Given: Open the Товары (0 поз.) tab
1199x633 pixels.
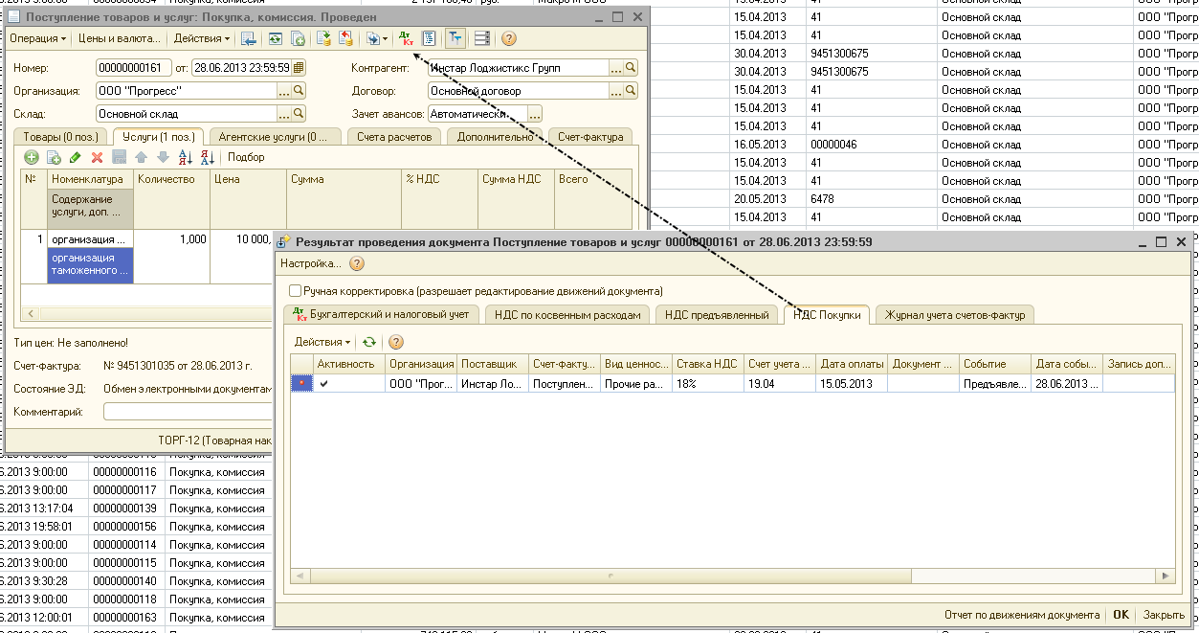Looking at the screenshot, I should tap(60, 137).
